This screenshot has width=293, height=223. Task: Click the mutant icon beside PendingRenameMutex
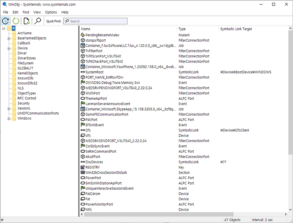click(x=83, y=35)
